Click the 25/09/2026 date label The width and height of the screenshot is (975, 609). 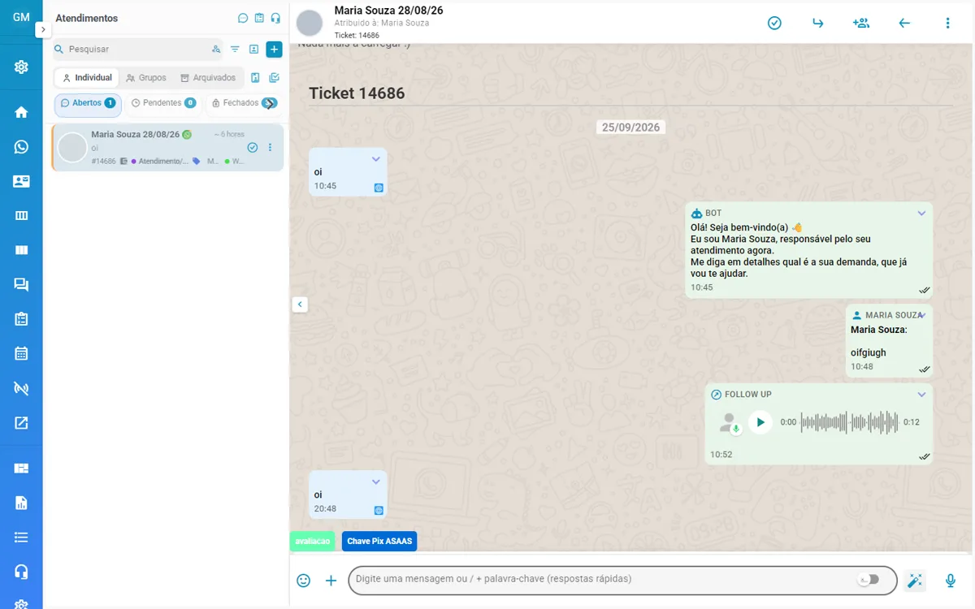[630, 127]
